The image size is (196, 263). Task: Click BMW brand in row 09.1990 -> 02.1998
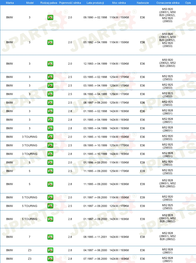10,17
